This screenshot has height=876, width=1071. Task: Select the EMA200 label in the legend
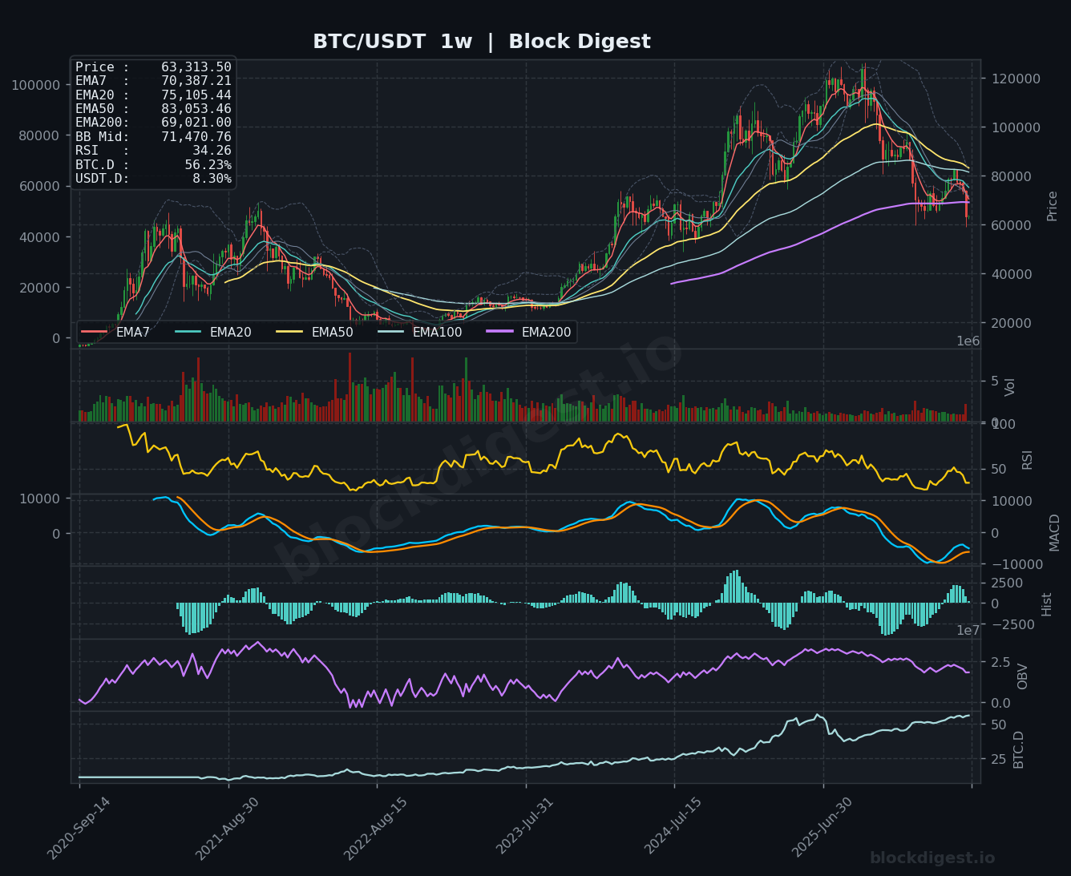click(x=546, y=332)
